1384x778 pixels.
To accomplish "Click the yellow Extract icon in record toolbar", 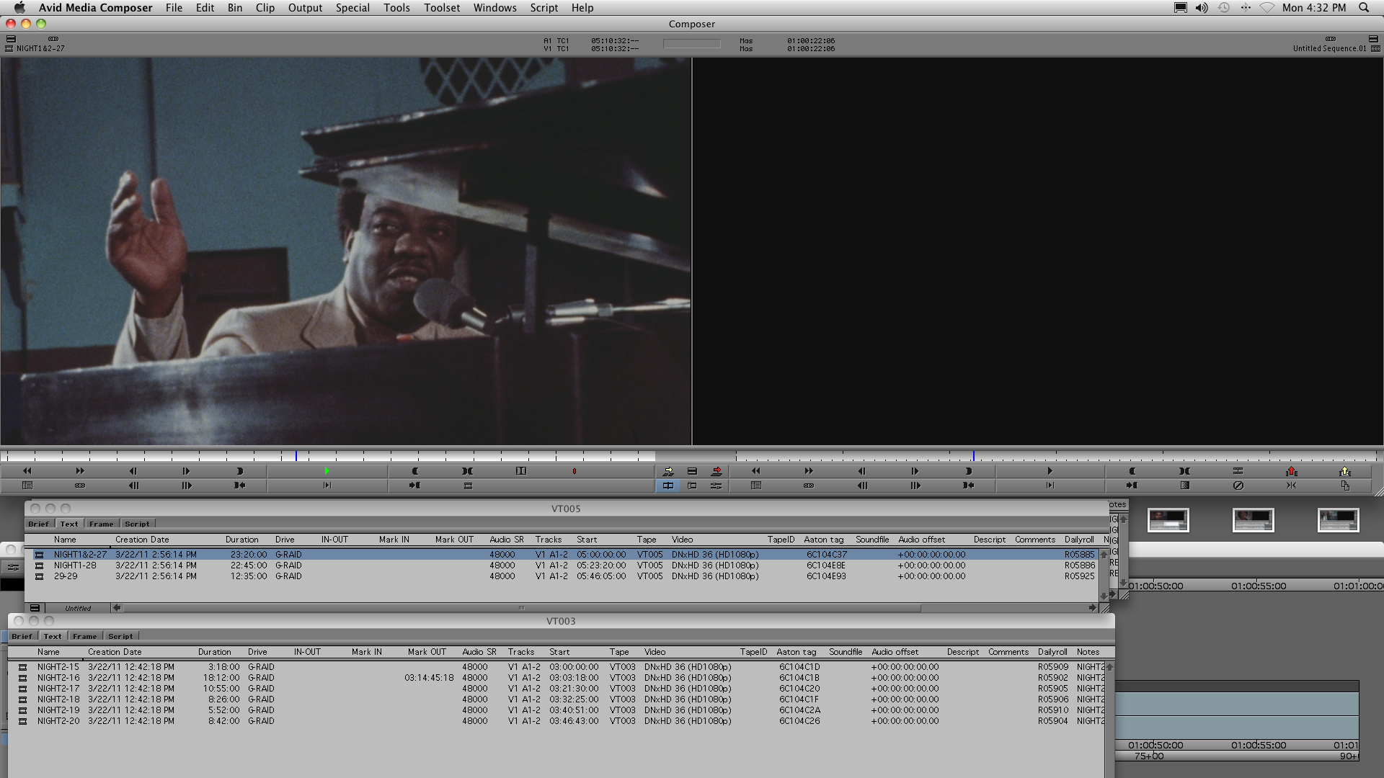I will click(x=1344, y=471).
